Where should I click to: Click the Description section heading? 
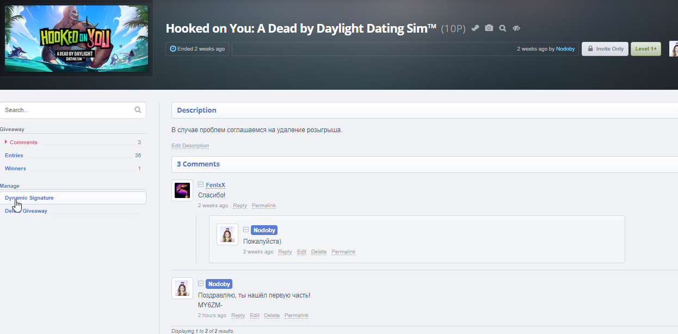pos(196,110)
